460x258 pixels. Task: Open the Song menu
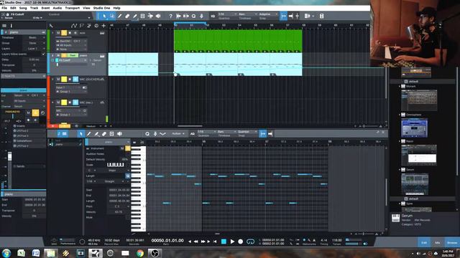pyautogui.click(x=23, y=8)
